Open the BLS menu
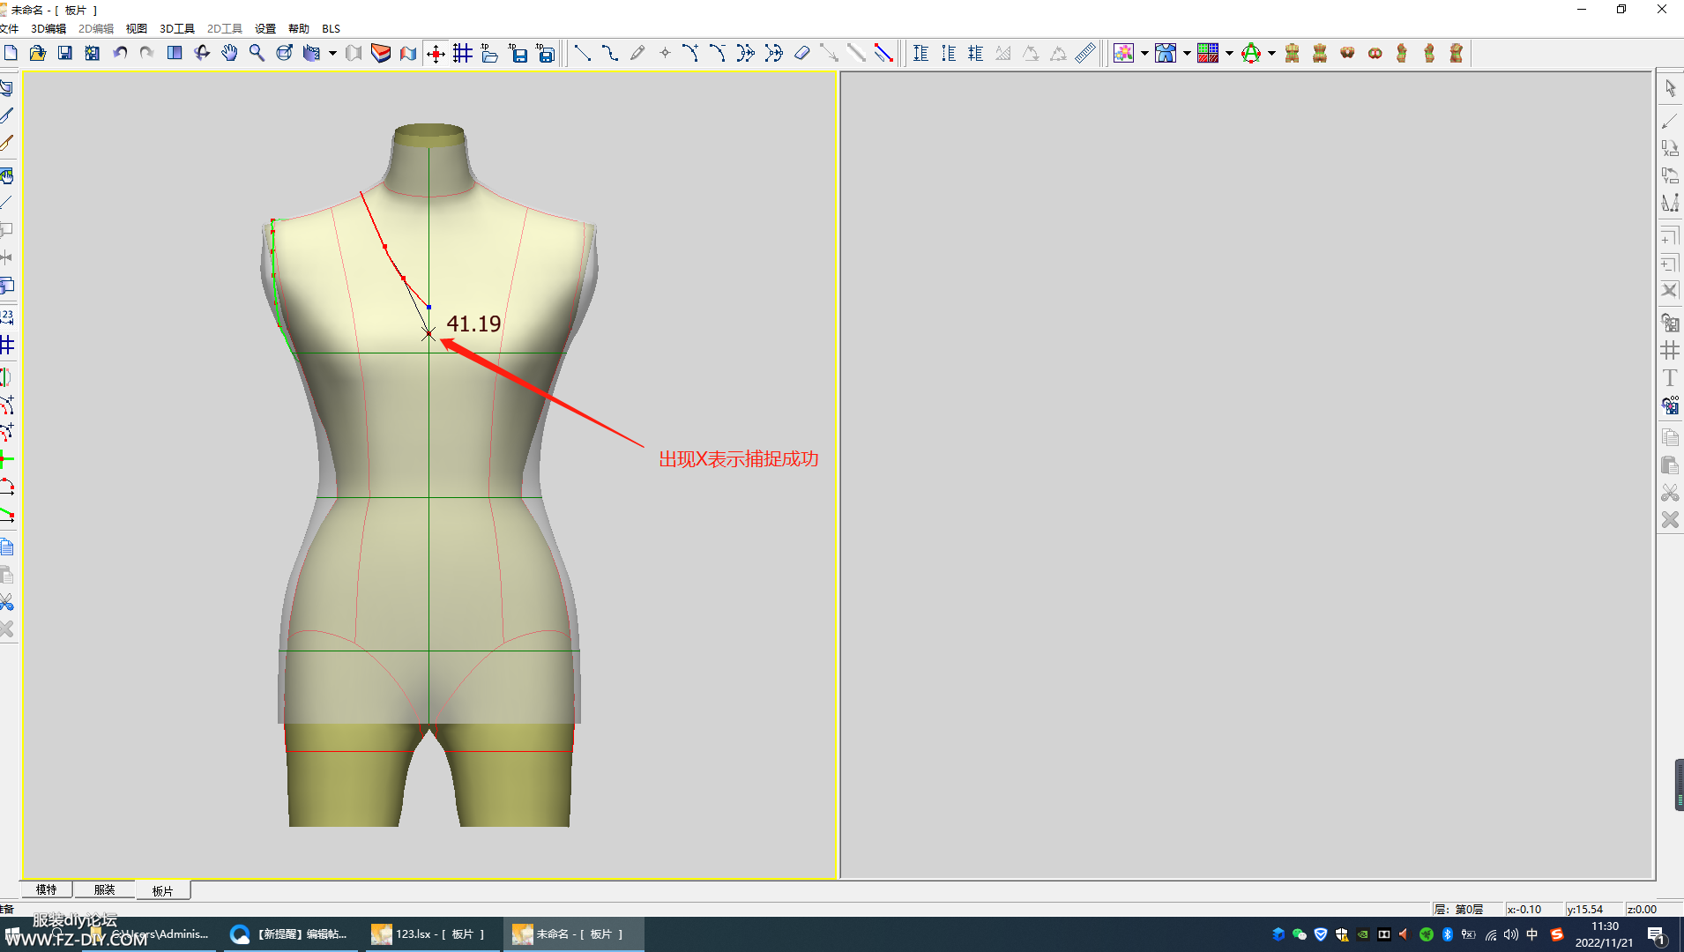 [x=331, y=28]
